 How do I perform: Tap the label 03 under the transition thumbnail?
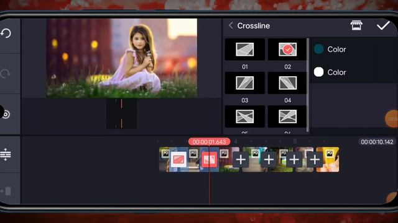click(x=244, y=100)
